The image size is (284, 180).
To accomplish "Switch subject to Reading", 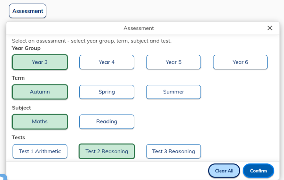I will click(106, 122).
